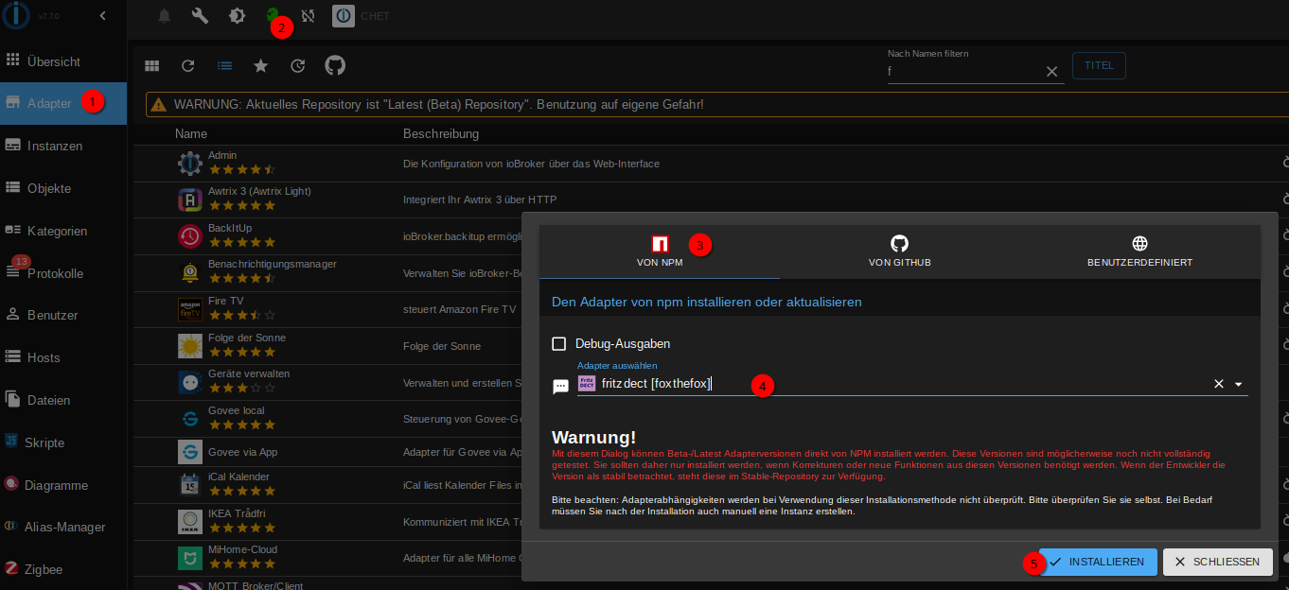This screenshot has height=590, width=1289.
Task: Toggle the theme brightness icon
Action: pyautogui.click(x=237, y=16)
